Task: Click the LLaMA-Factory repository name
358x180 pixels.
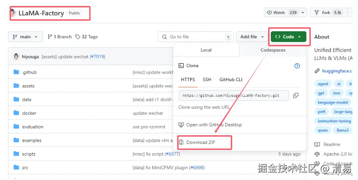Action: 41,13
